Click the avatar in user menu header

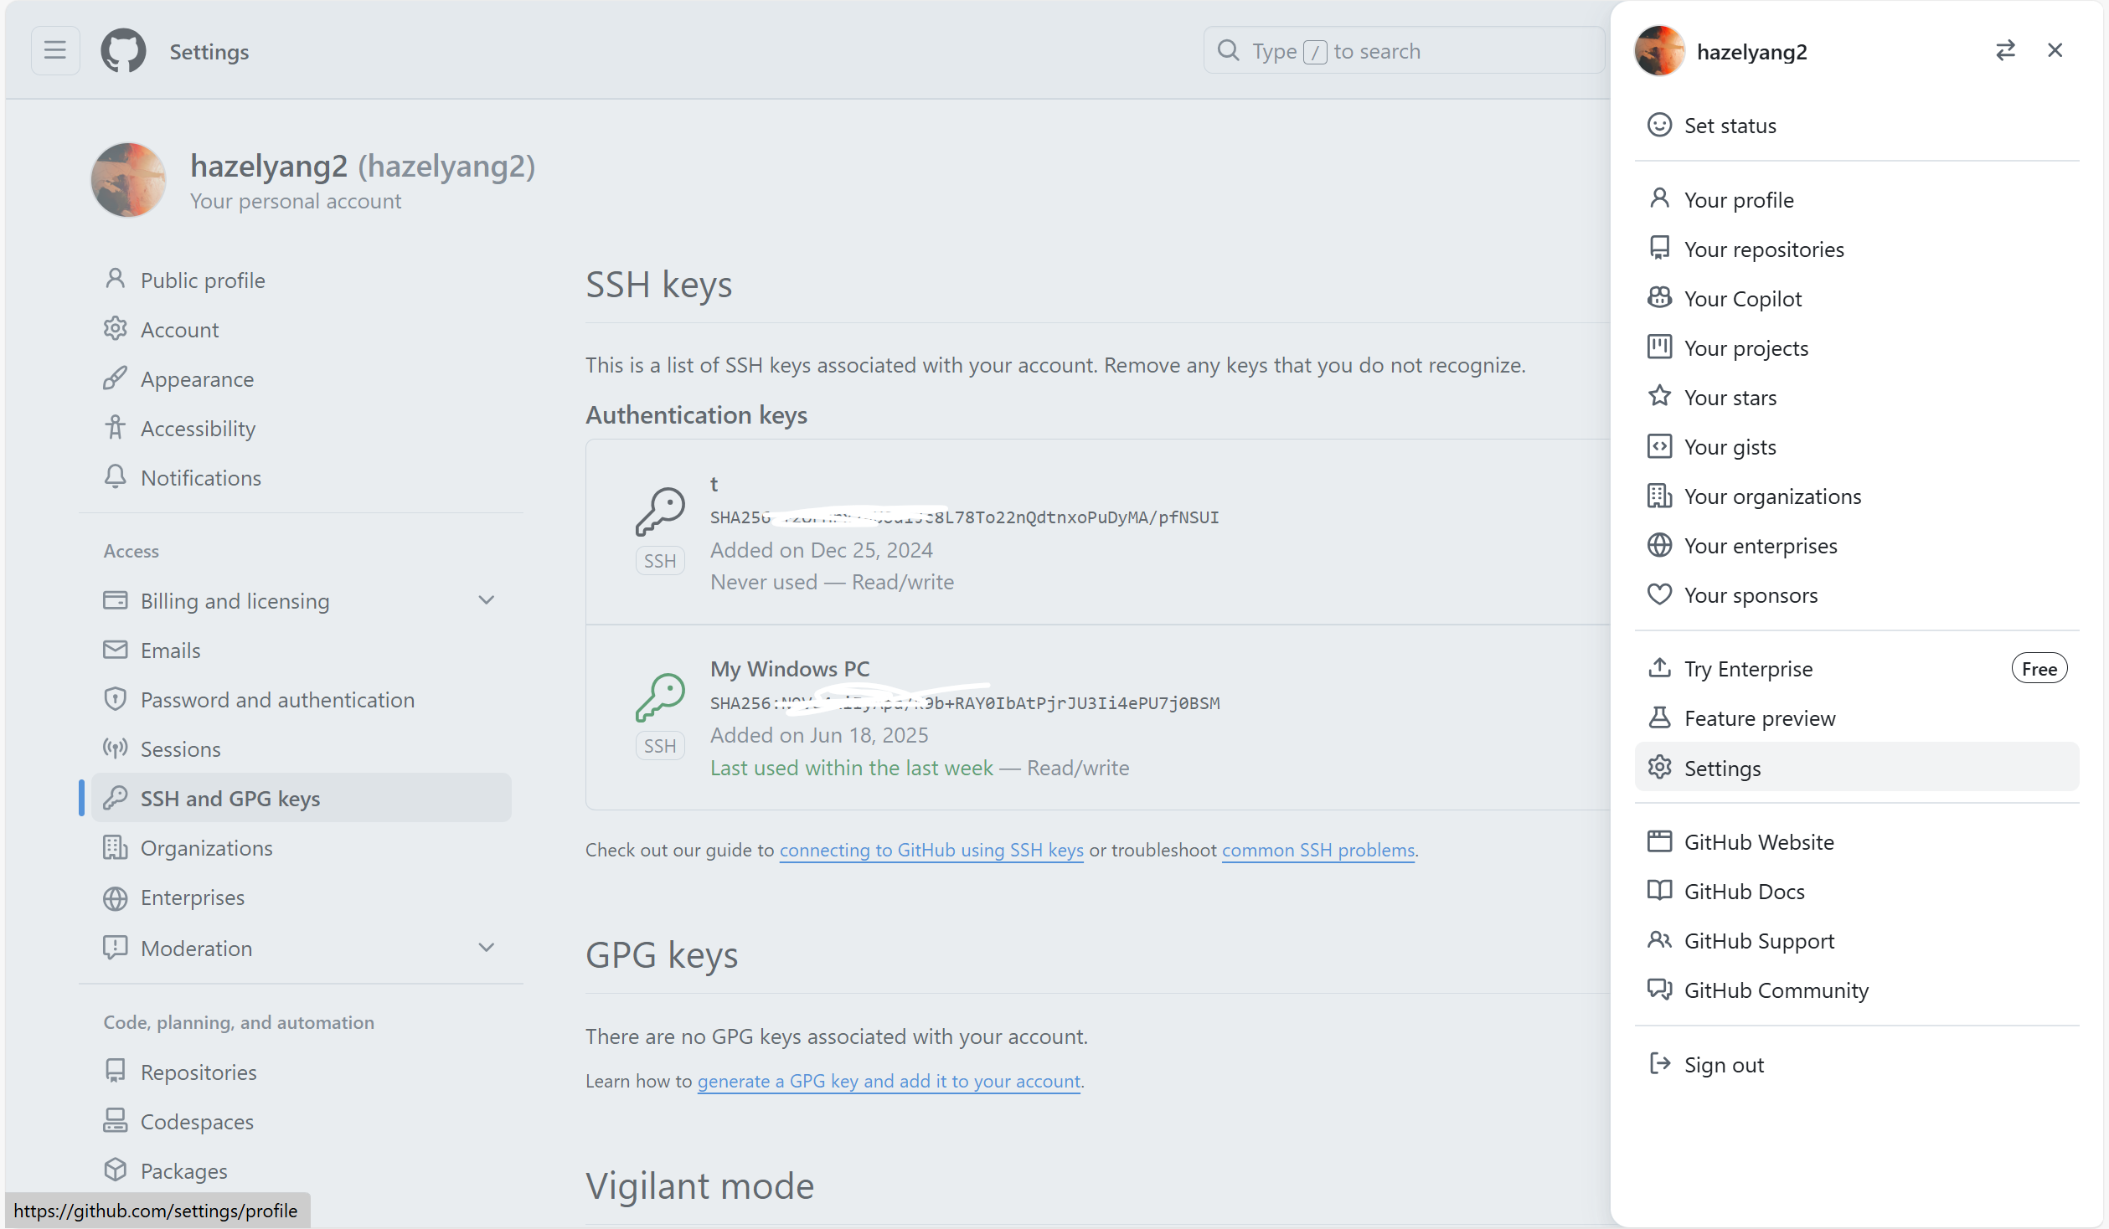point(1659,50)
